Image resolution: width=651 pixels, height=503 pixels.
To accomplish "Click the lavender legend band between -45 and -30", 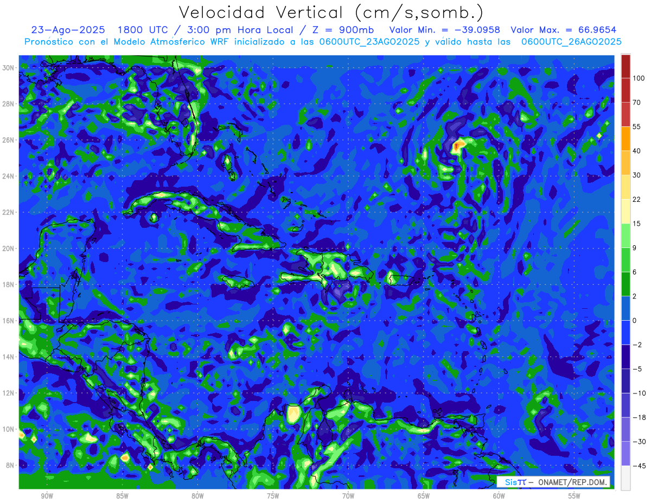I will click(x=626, y=453).
